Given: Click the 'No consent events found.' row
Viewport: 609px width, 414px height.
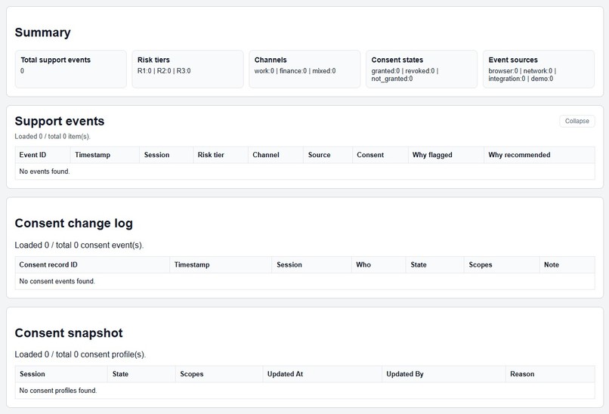Looking at the screenshot, I should pyautogui.click(x=305, y=281).
